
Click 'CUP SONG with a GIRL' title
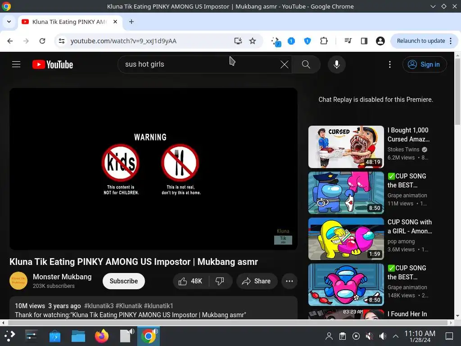coord(410,227)
